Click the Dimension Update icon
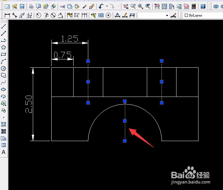This screenshot has height=190, width=223. click(132, 15)
